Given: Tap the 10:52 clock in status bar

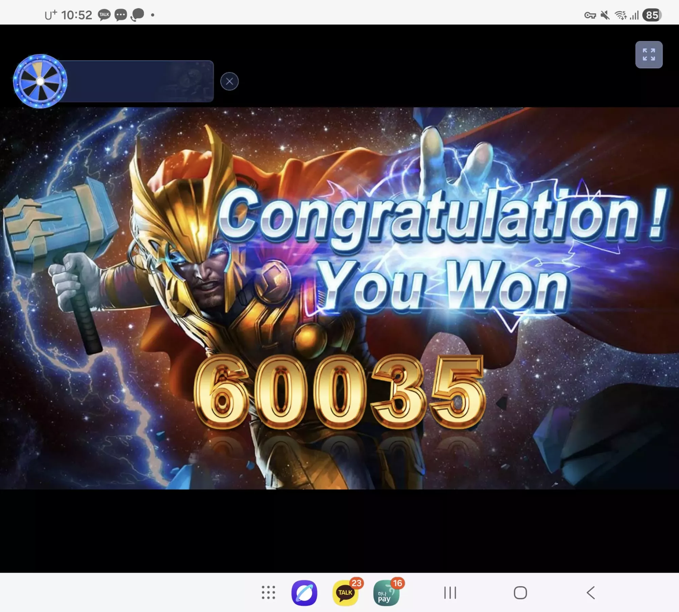Looking at the screenshot, I should pos(77,15).
